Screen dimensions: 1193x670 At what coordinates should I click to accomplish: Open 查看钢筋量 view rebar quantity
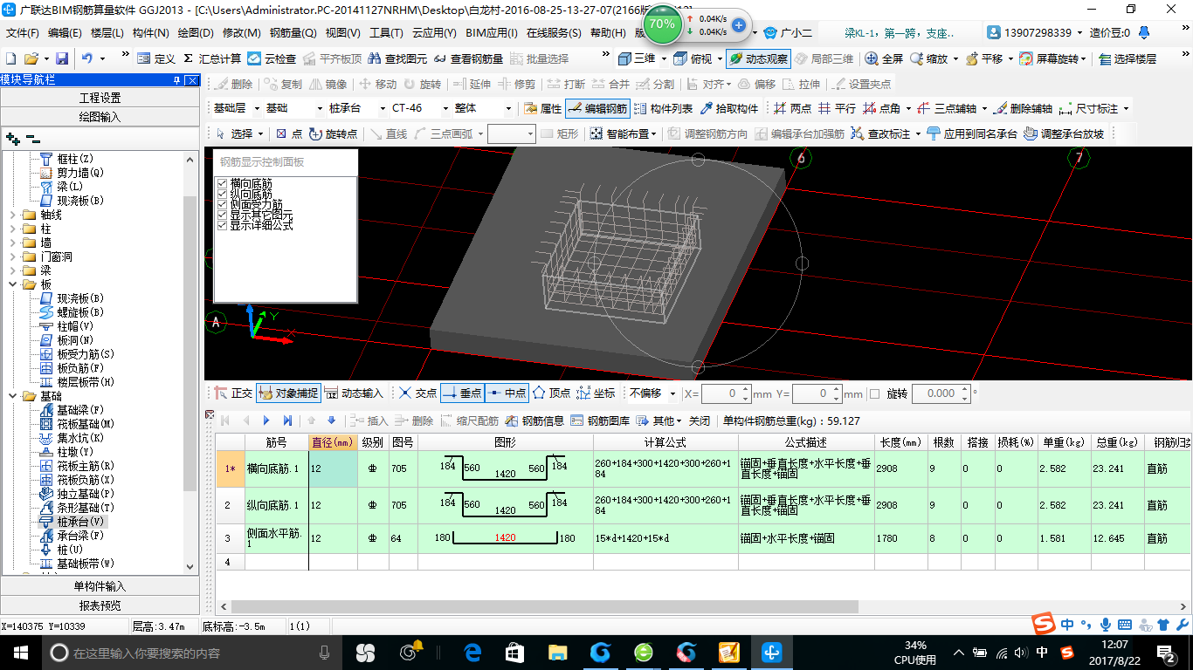tap(468, 58)
